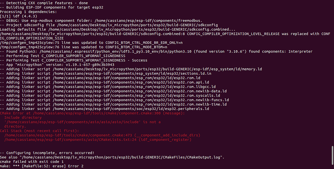Click the 'Configuring incomplete, errors occurred!' line
Screen dimensions: 334x169
(x=47, y=153)
